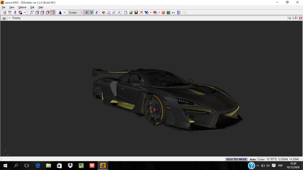Open Windows taskbar search
The image size is (303, 170).
click(x=16, y=165)
